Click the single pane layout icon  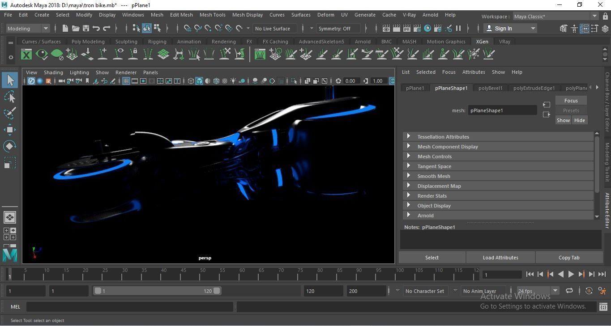pyautogui.click(x=10, y=217)
